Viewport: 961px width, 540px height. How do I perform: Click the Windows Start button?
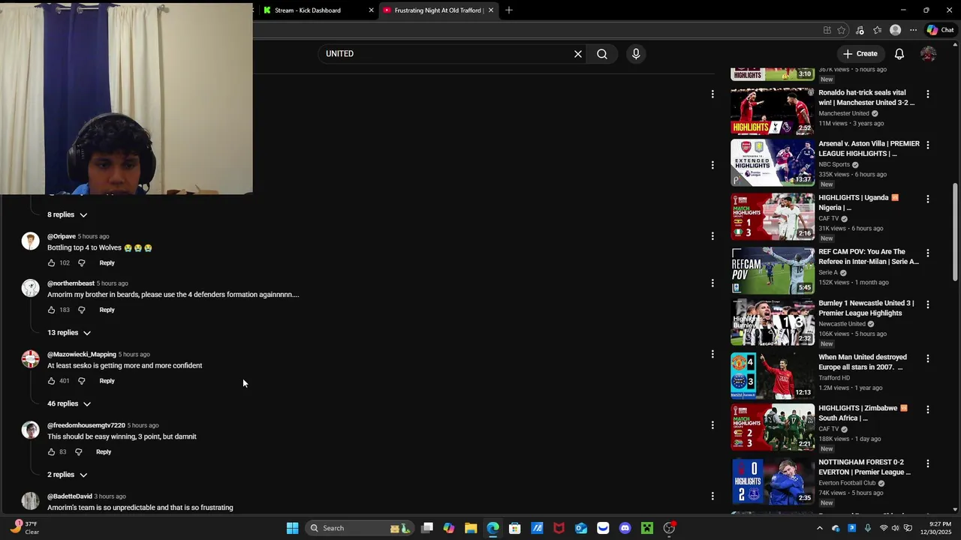[292, 528]
